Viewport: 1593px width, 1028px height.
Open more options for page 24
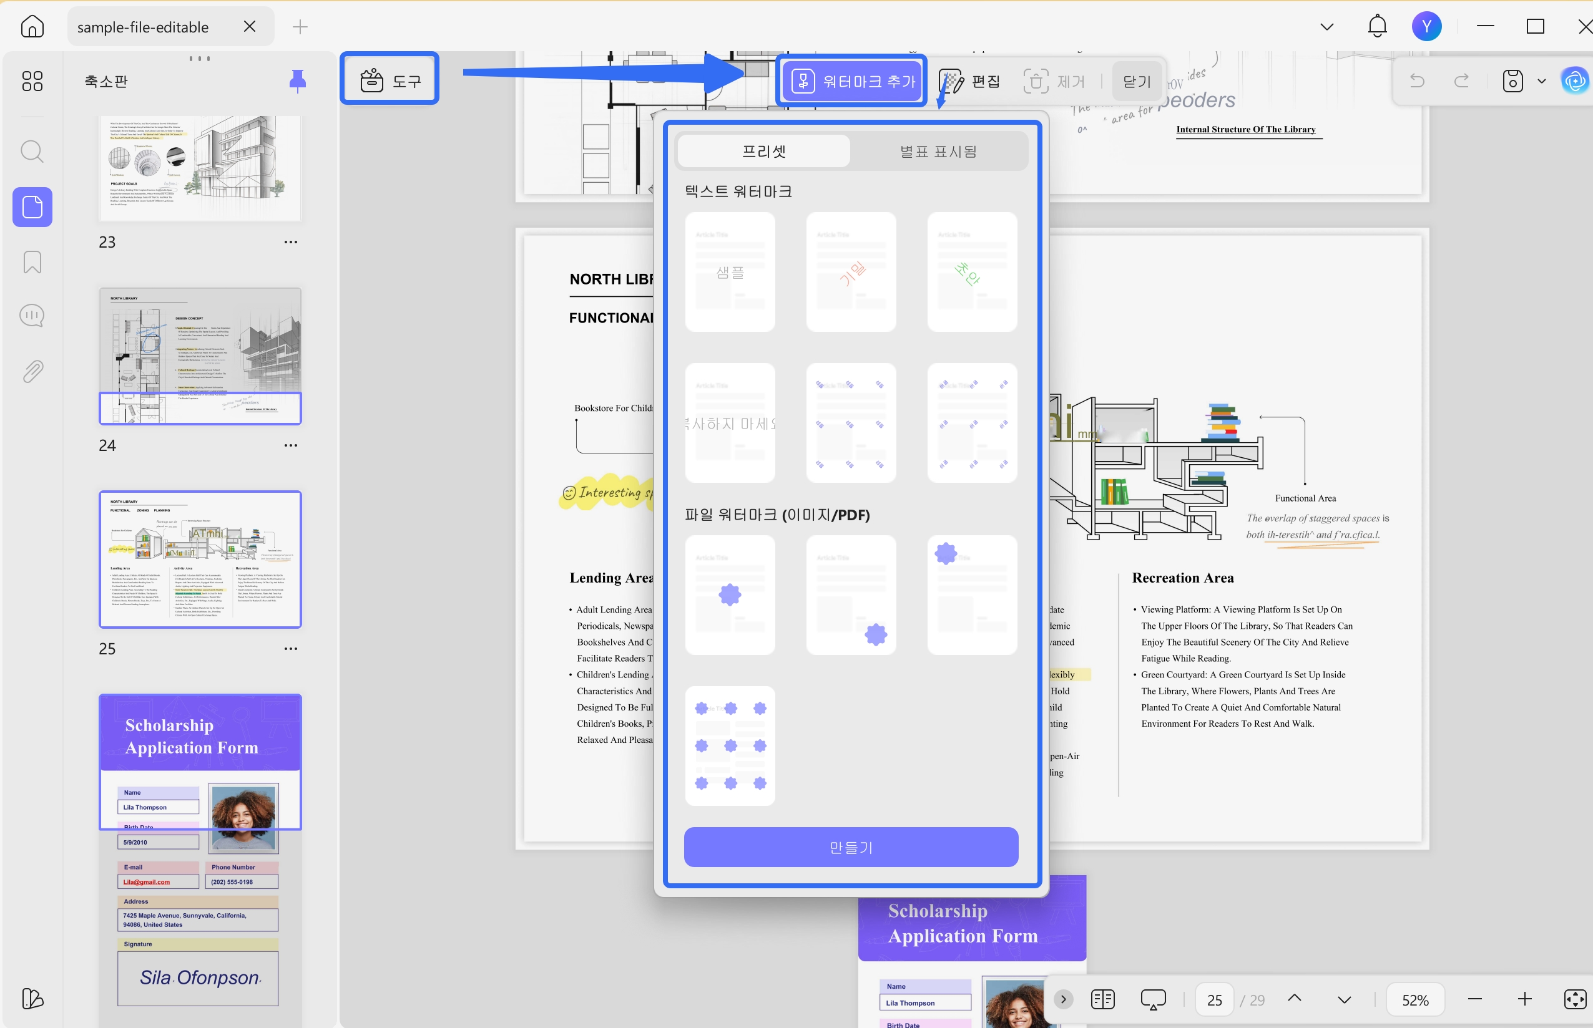[290, 445]
